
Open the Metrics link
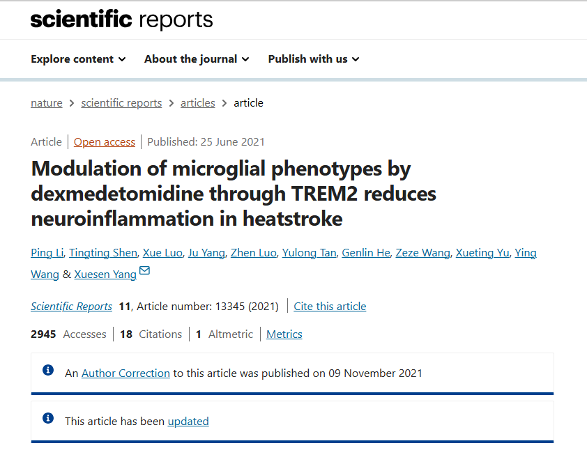tap(284, 334)
